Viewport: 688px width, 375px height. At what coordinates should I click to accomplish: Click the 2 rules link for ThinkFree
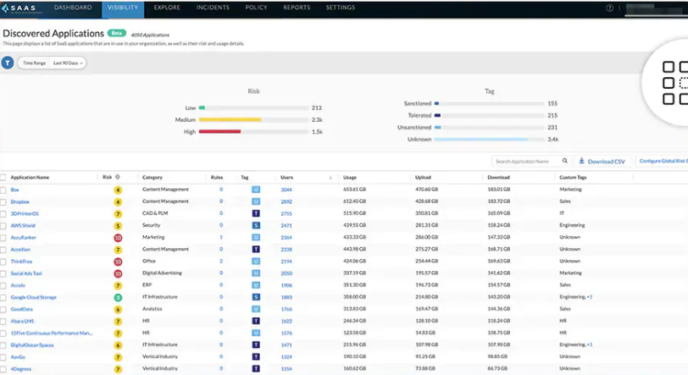click(221, 261)
